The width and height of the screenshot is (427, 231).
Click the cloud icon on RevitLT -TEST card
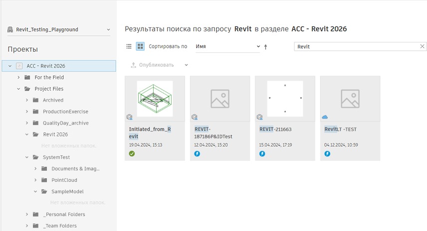coord(325,117)
